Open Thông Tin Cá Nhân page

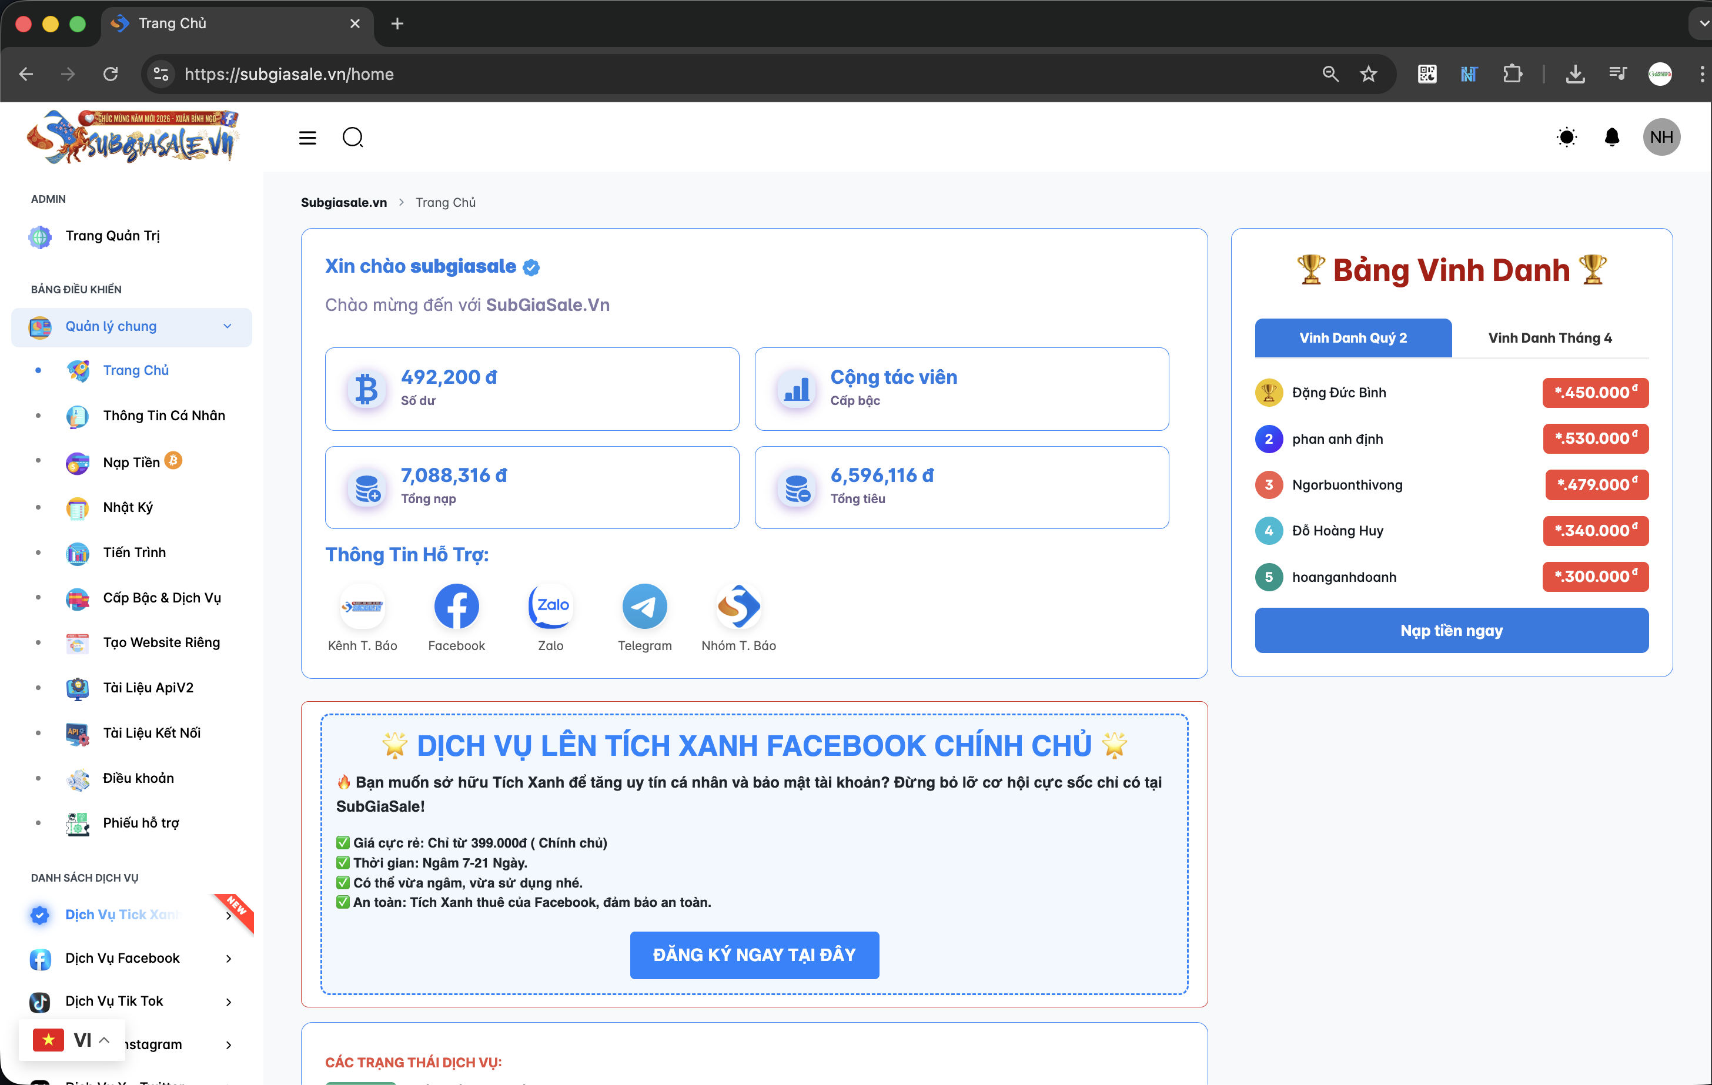(x=164, y=416)
